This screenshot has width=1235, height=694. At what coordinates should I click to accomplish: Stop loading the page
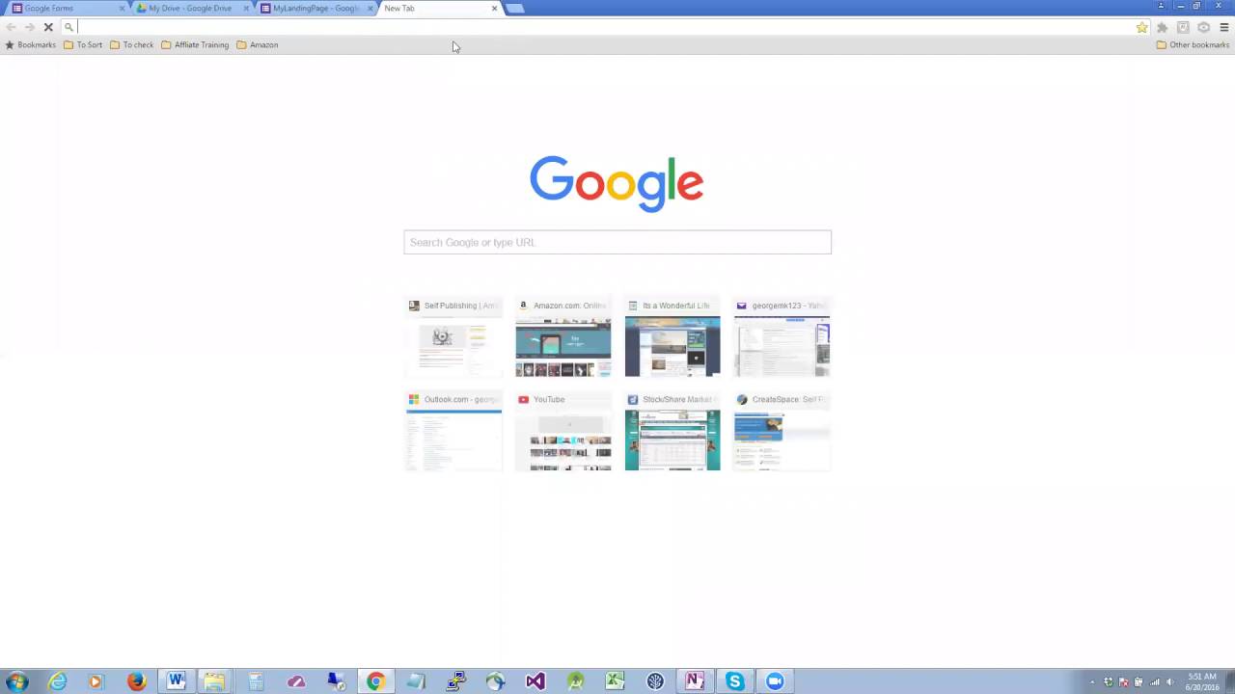point(48,27)
